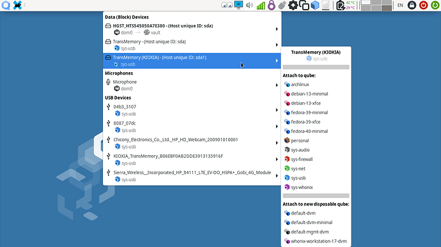This screenshot has height=247, width=441.
Task: Select HGST_HTS545050A7E380 block device entry
Action: [192, 29]
